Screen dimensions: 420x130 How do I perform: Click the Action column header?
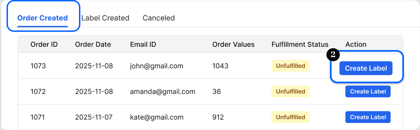pyautogui.click(x=356, y=44)
